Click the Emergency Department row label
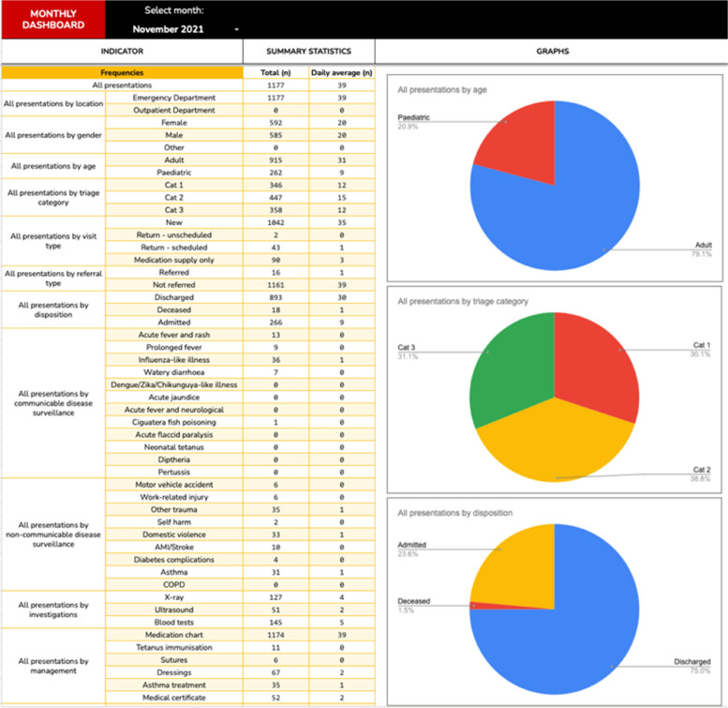Viewport: 728px width, 708px height. [174, 98]
